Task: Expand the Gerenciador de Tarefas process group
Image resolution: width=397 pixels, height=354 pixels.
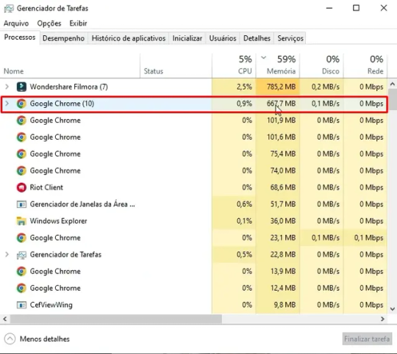Action: (7, 254)
